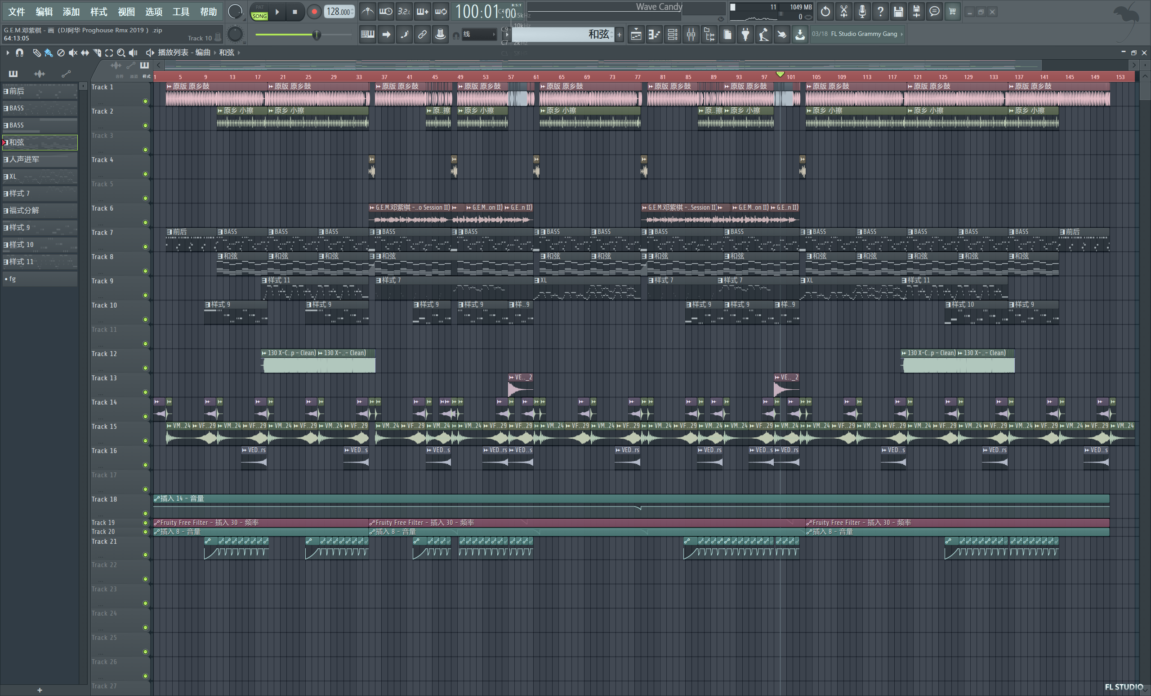
Task: Open the Piano roll icon
Action: (x=654, y=34)
